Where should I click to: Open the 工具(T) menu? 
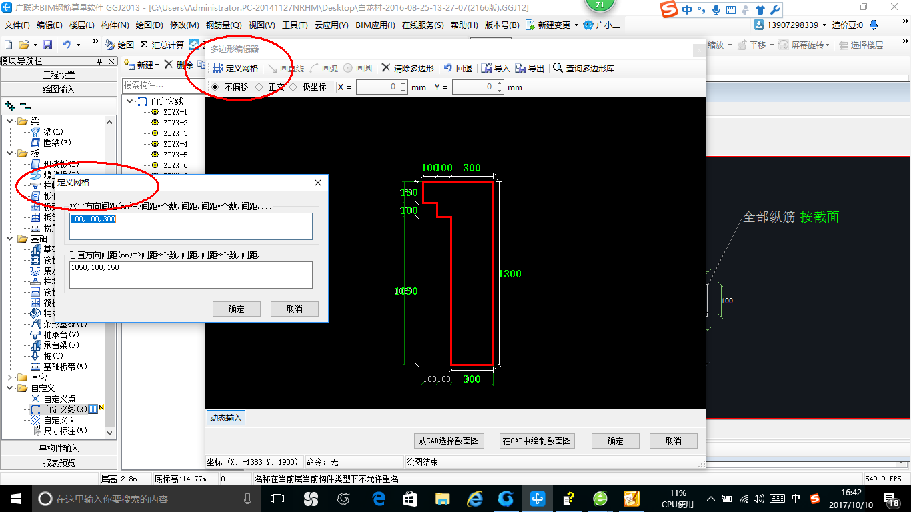pyautogui.click(x=295, y=25)
